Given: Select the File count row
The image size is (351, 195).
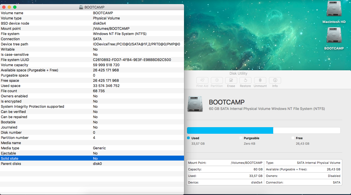Looking at the screenshot, I should pos(92,91).
